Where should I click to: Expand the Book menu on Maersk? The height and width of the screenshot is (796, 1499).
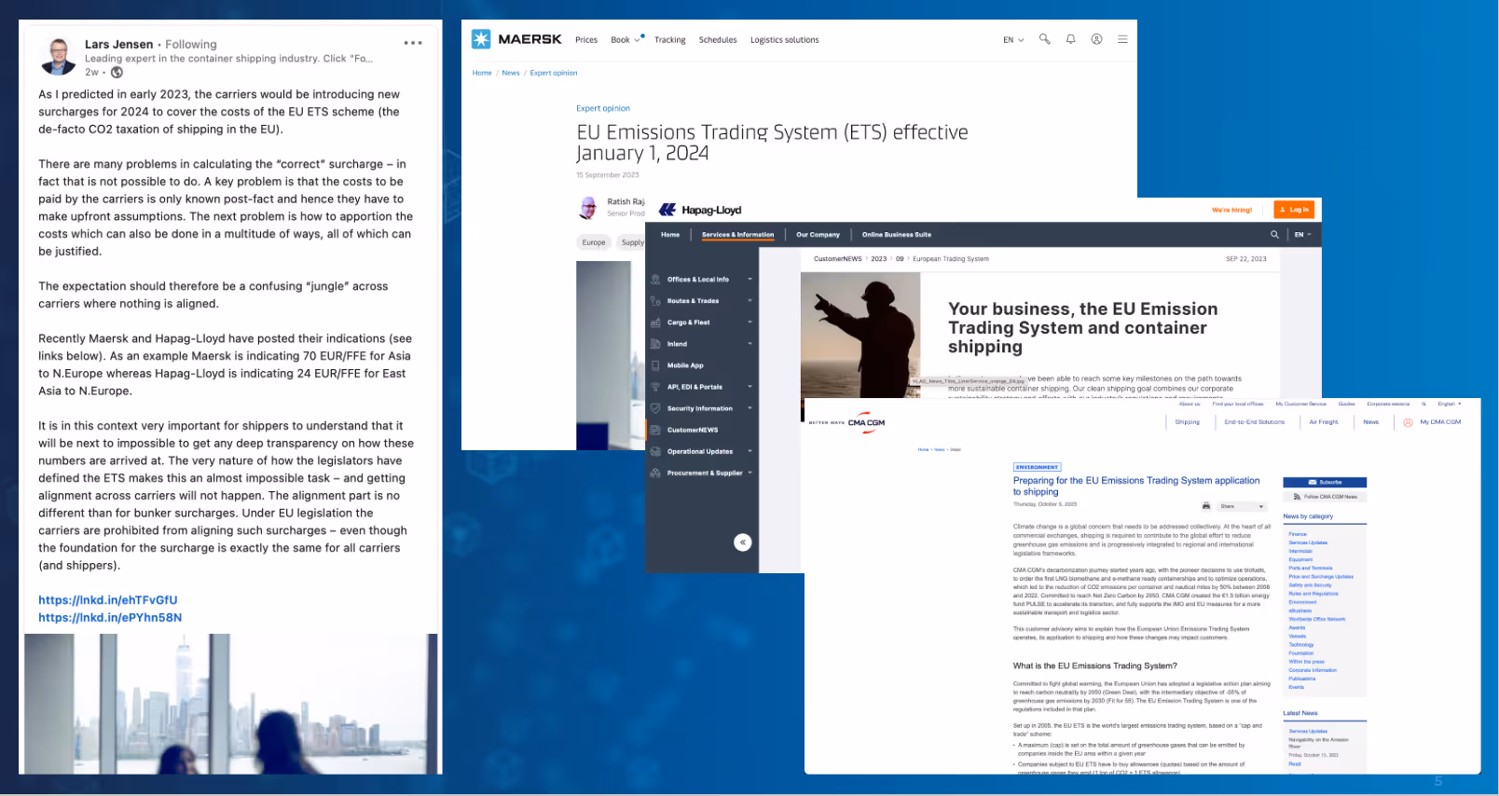pos(626,40)
